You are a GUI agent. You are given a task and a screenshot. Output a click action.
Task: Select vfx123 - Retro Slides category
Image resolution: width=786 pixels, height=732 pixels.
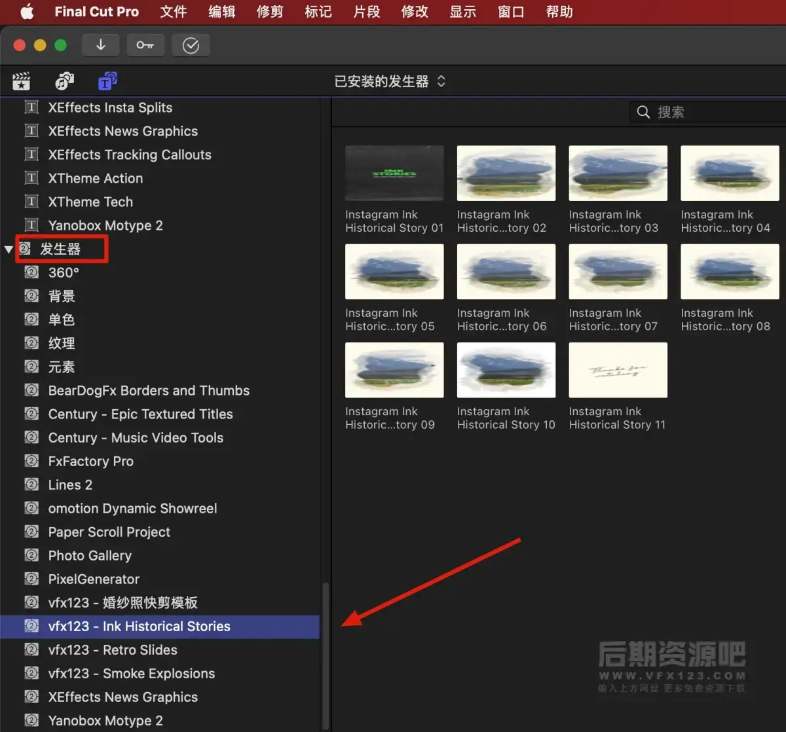(x=160, y=650)
